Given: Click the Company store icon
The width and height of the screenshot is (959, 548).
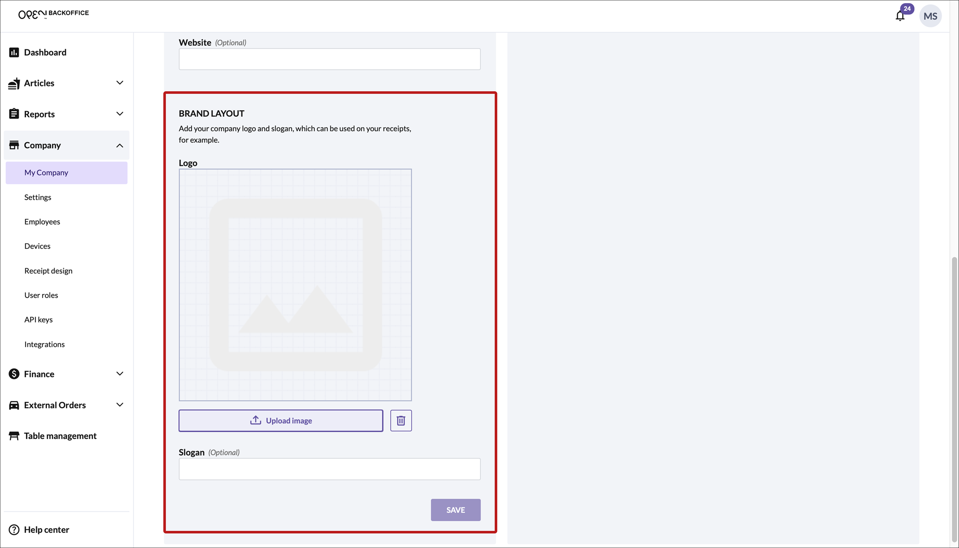Looking at the screenshot, I should coord(14,145).
